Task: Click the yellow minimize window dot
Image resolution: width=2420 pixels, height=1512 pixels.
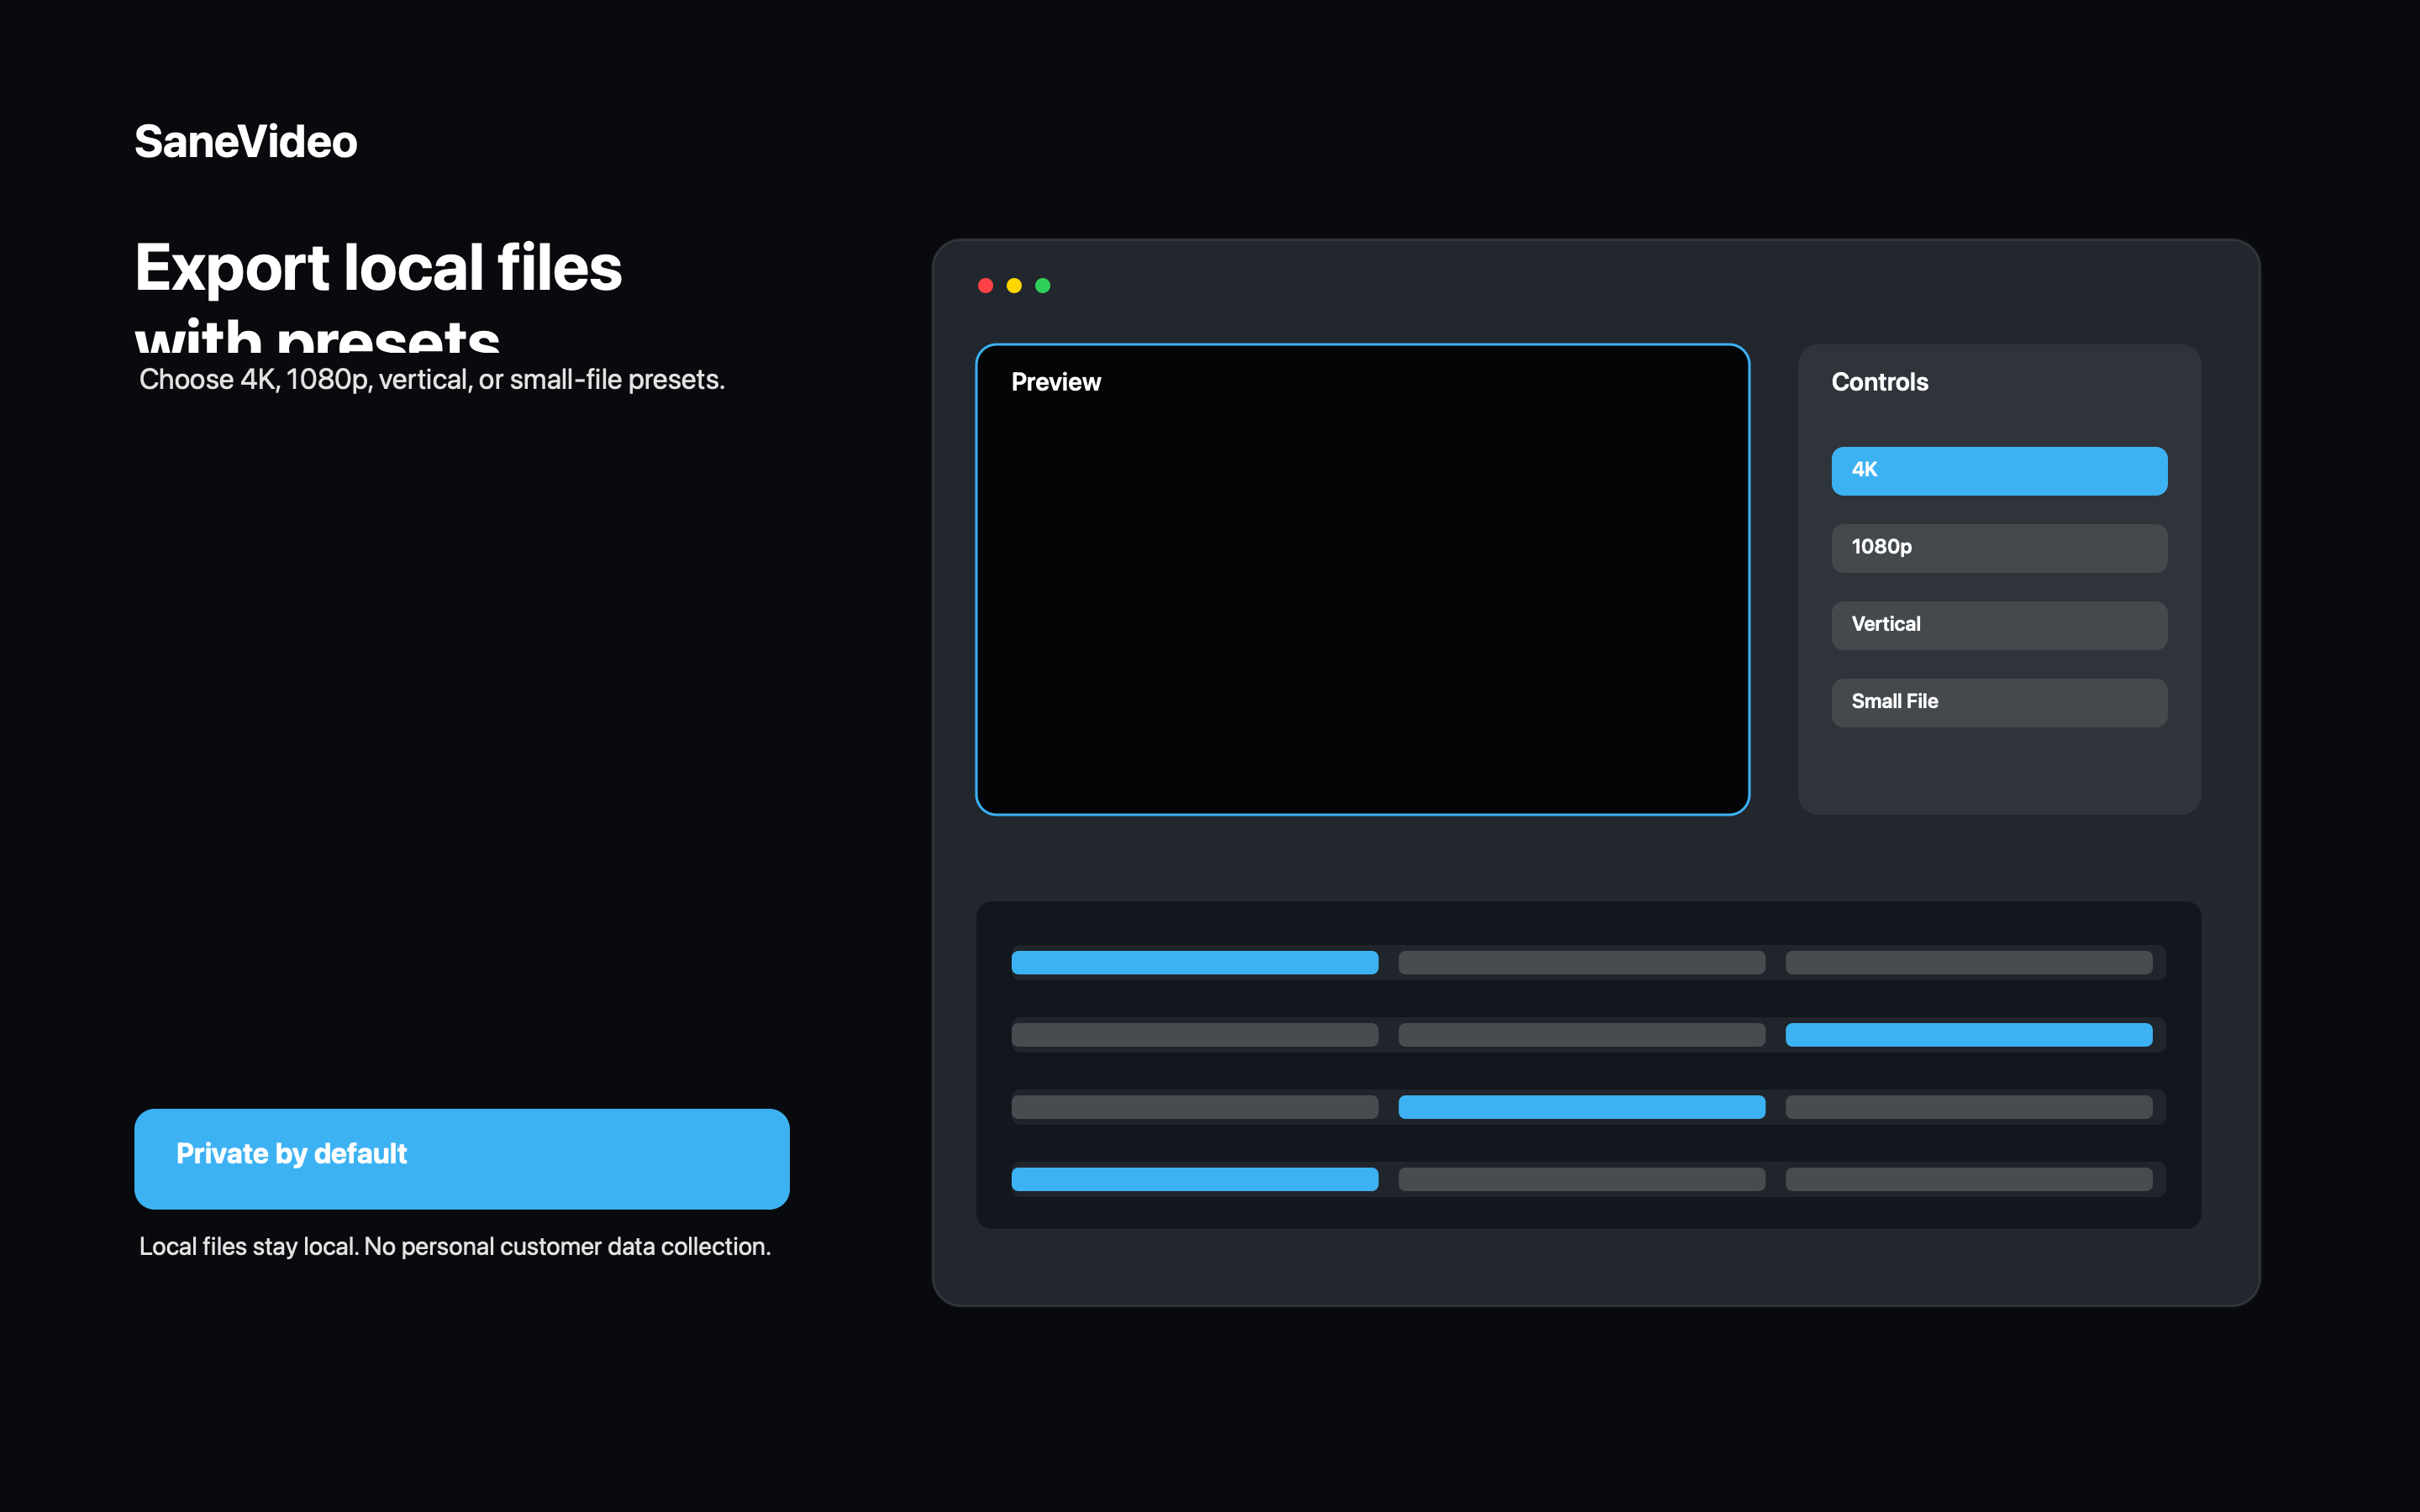Action: tap(1014, 286)
